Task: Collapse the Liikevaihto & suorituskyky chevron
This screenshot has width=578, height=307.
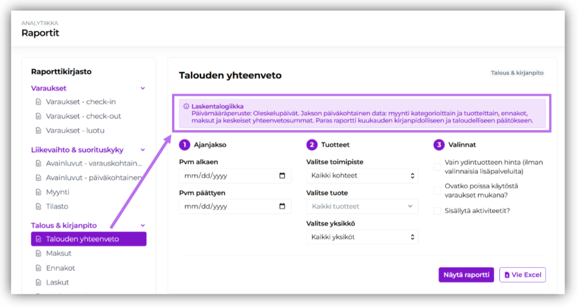Action: (x=143, y=150)
